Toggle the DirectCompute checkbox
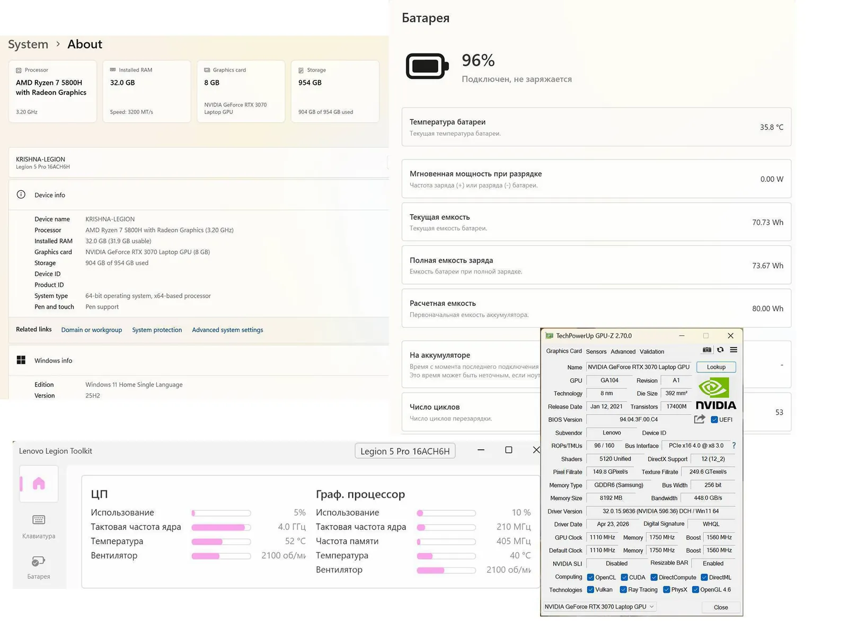 click(654, 578)
